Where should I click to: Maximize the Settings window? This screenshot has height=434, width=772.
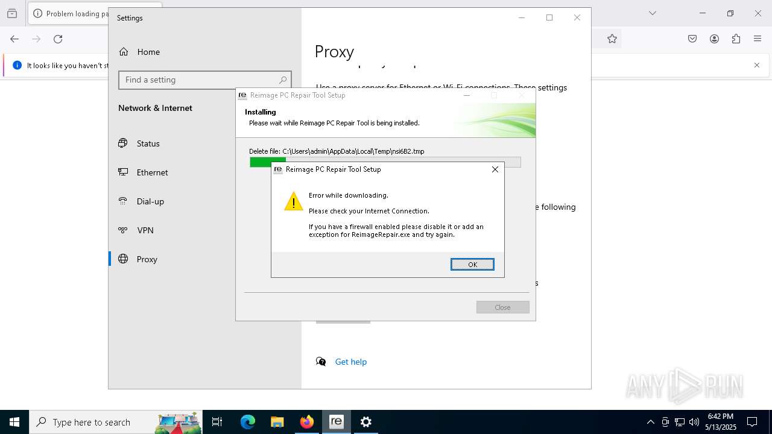point(549,17)
